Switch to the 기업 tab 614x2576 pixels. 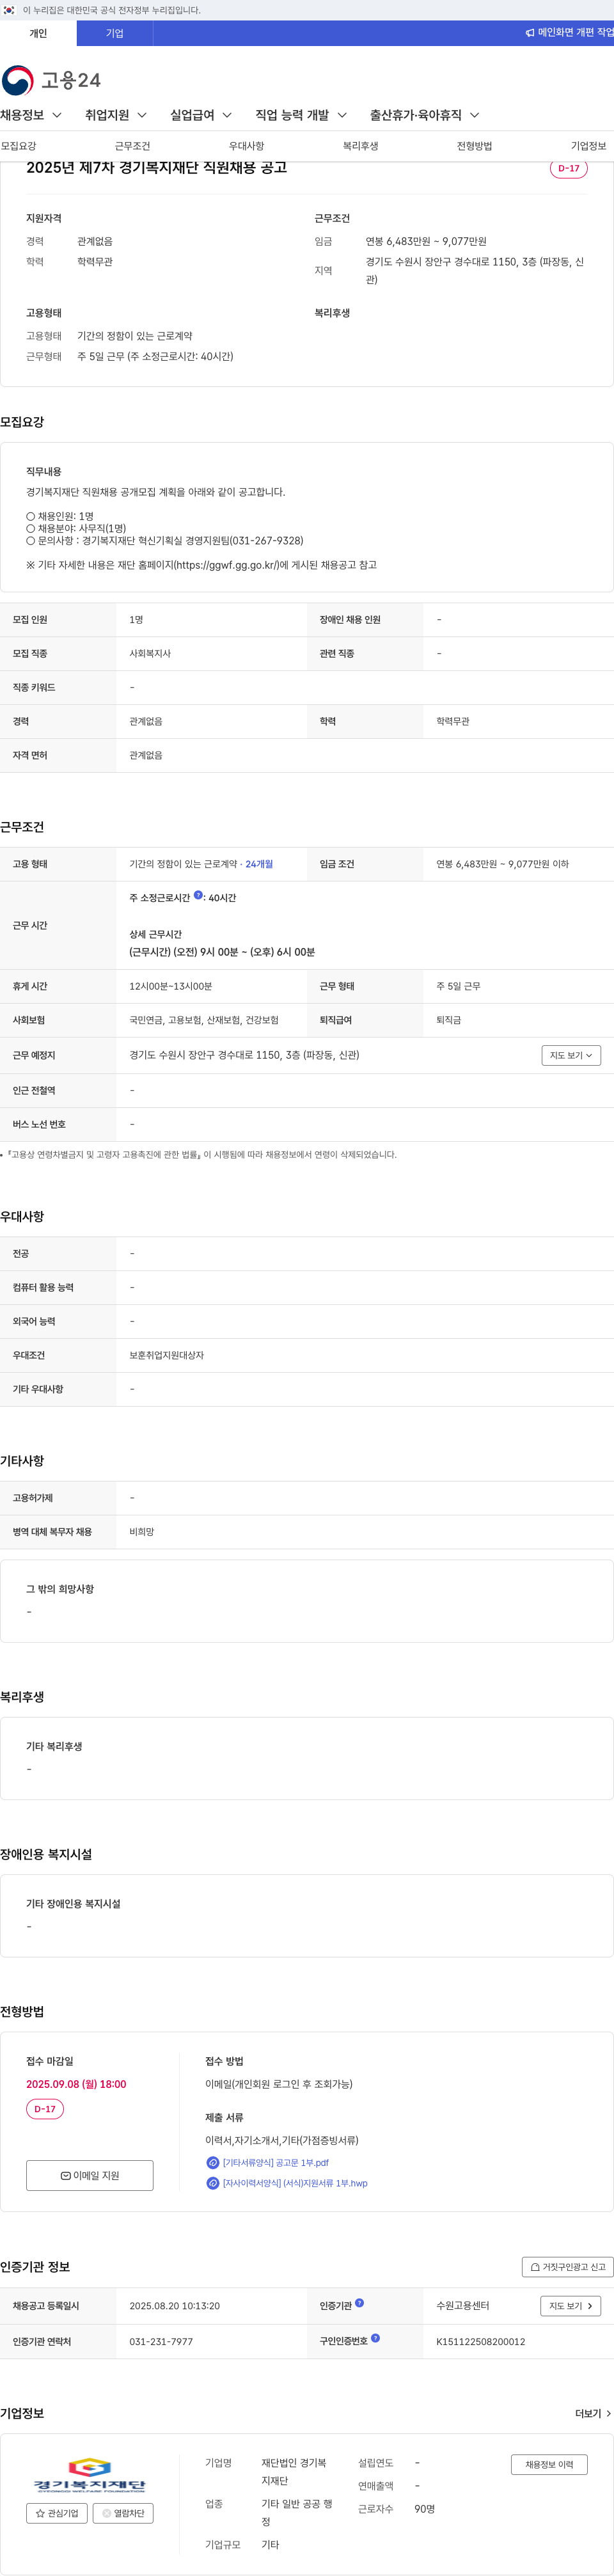pyautogui.click(x=115, y=33)
